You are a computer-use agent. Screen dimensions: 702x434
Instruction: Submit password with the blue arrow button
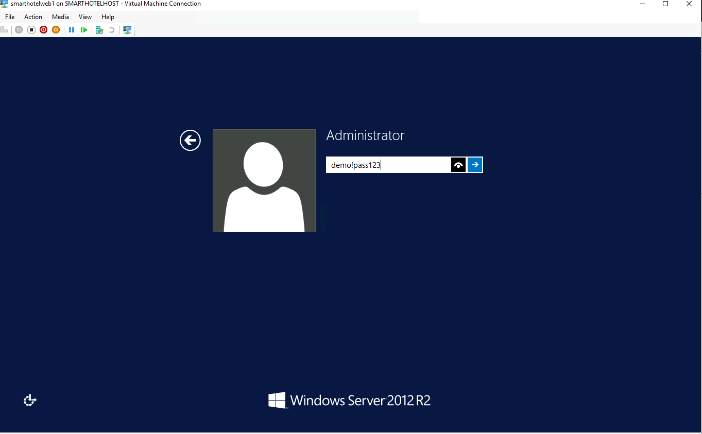pos(475,165)
